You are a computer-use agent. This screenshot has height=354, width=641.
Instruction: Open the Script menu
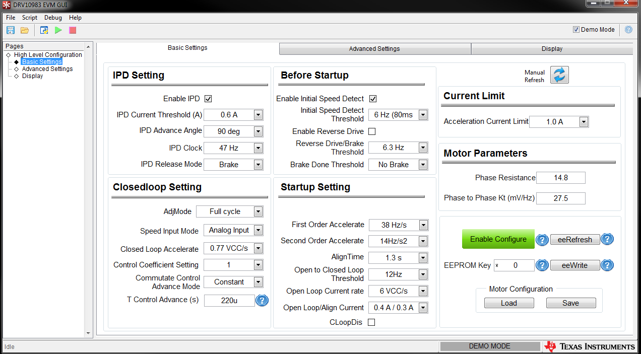[30, 18]
